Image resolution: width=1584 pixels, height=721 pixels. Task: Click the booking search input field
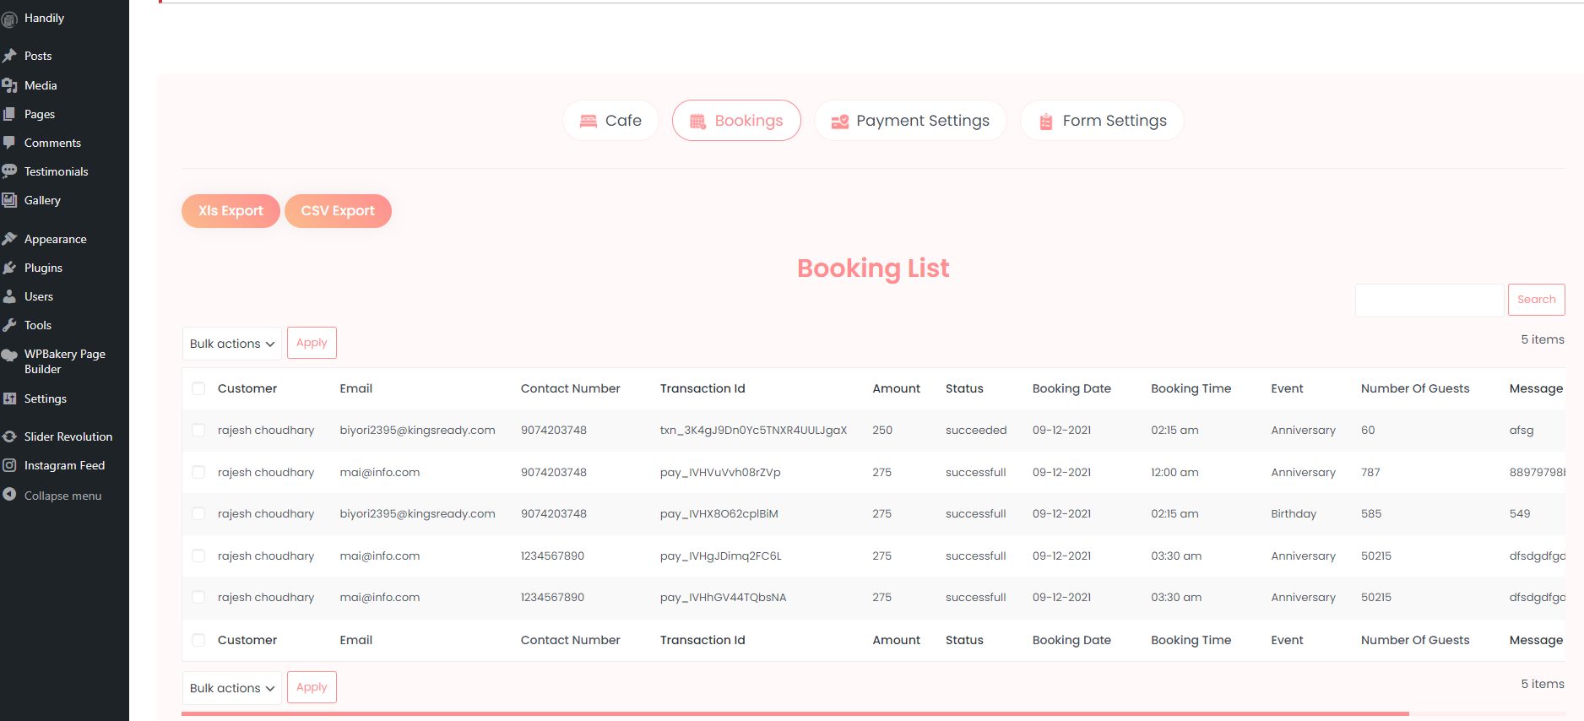(x=1429, y=300)
